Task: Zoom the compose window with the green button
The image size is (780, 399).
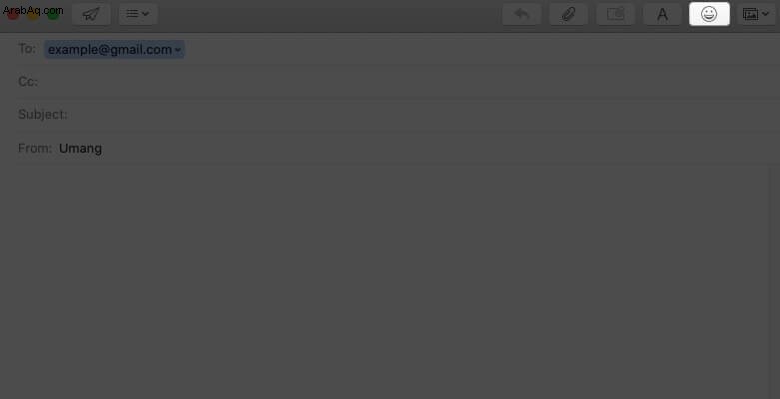Action: click(x=53, y=15)
